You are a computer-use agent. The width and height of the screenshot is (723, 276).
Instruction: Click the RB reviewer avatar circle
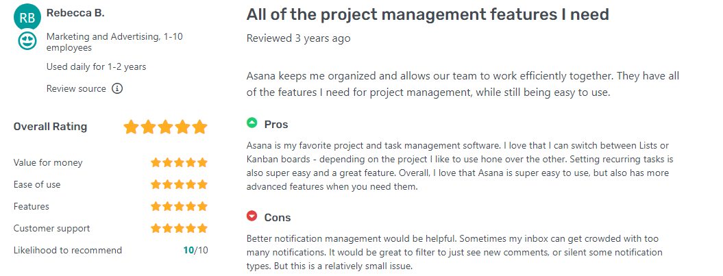click(x=27, y=18)
